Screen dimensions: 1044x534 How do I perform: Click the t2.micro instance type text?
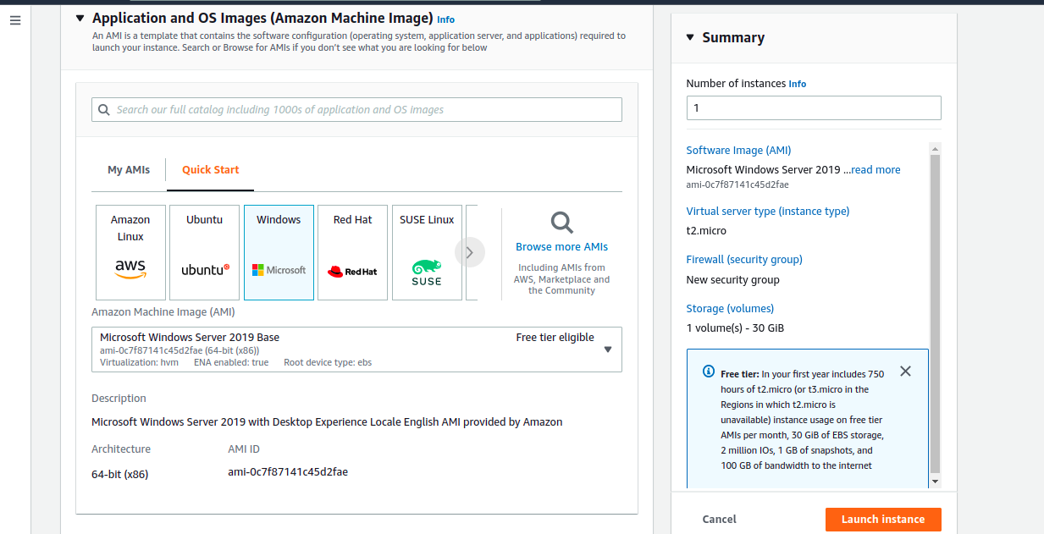pyautogui.click(x=706, y=231)
